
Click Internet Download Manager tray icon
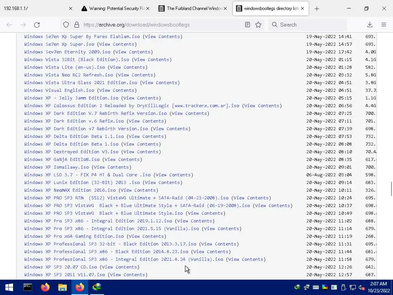coord(297,287)
